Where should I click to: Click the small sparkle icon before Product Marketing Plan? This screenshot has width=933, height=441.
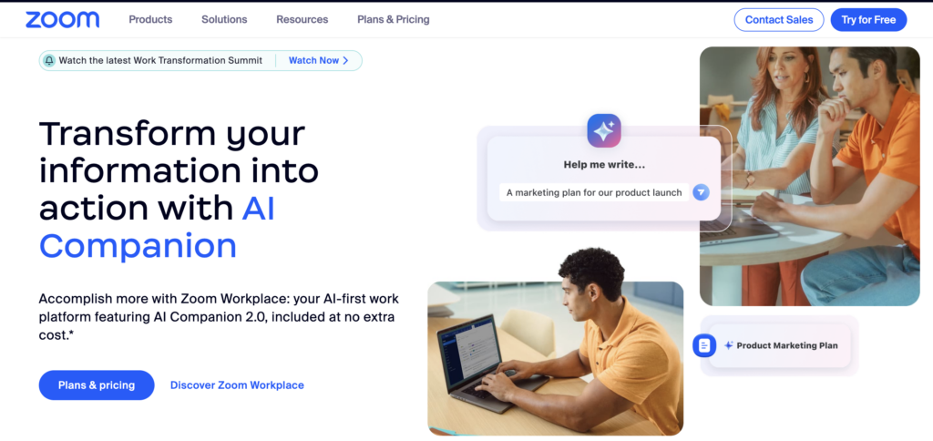[728, 345]
